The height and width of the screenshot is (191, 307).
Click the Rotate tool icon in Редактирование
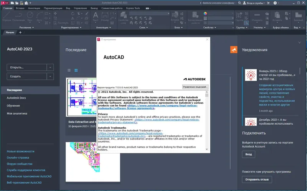tap(73, 13)
